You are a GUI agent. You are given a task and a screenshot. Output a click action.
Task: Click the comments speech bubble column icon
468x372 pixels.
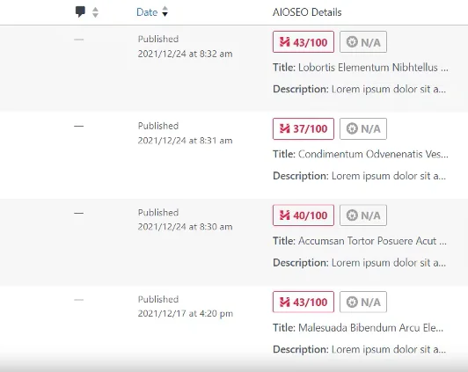tap(80, 12)
